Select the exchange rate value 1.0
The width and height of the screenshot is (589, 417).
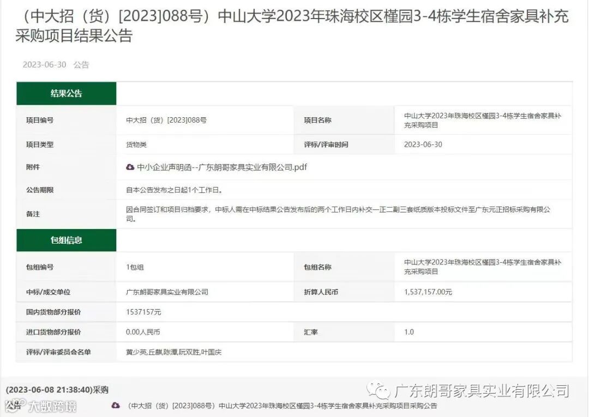(x=409, y=332)
